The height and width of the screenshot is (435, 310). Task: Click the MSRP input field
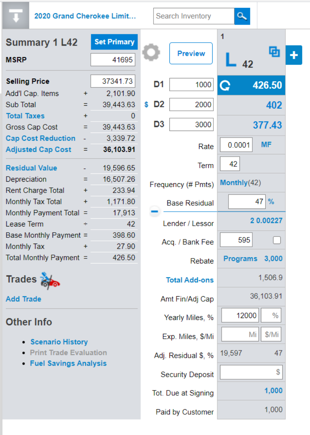[113, 60]
